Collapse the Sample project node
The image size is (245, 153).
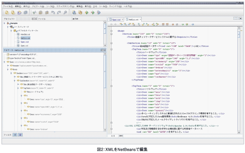coord(4,23)
